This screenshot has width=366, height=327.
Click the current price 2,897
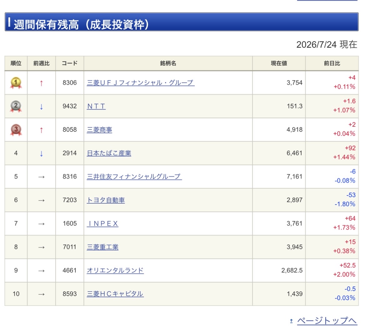295,200
